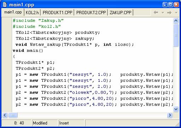The width and height of the screenshot is (181, 128).
Task: Click the TProdukt2* p2; declaration
Action: click(35, 68)
